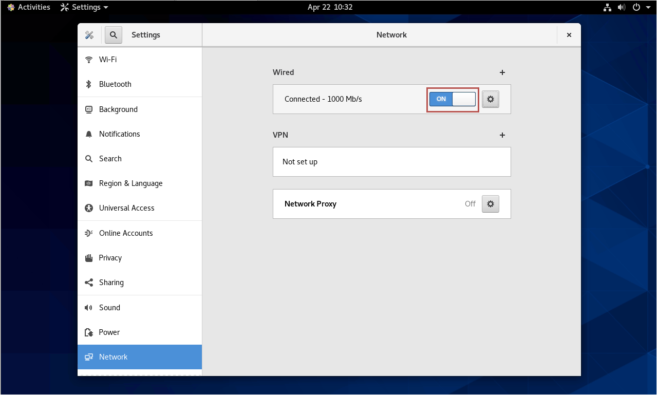Click the tools wrench icon in header
This screenshot has width=657, height=395.
[x=89, y=35]
